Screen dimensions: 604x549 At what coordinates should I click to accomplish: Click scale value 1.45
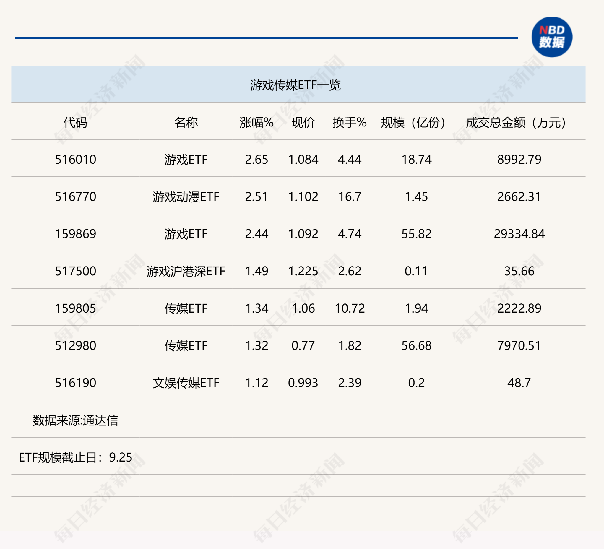pyautogui.click(x=416, y=197)
